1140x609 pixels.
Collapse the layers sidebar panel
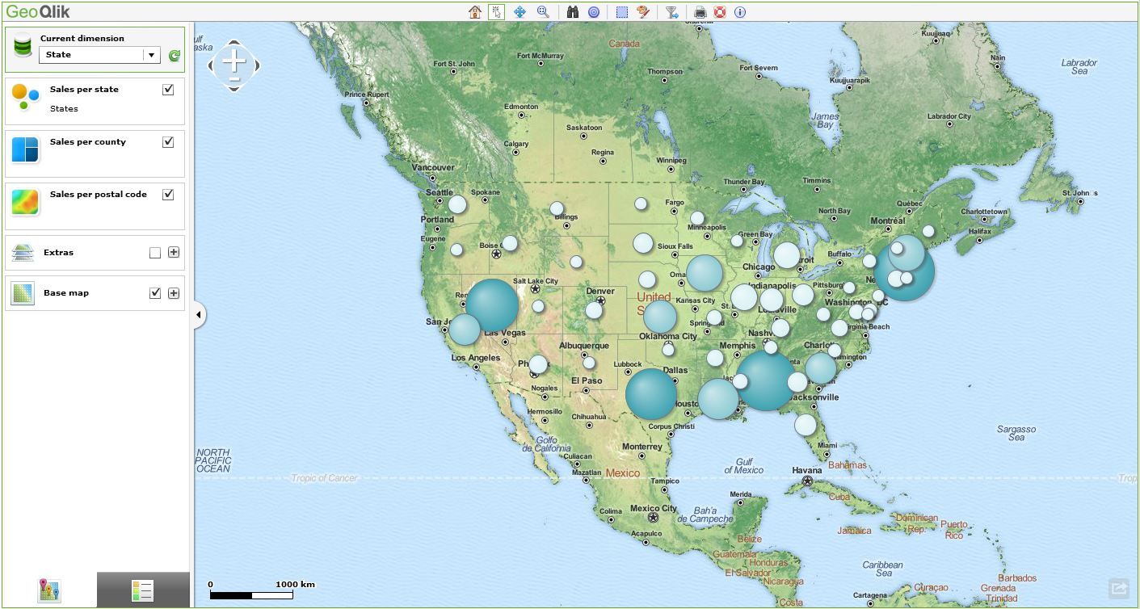tap(198, 315)
